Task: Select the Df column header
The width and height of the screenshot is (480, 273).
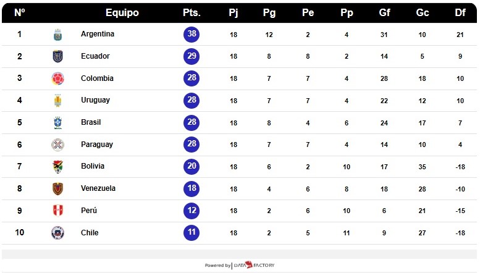Action: pos(460,12)
